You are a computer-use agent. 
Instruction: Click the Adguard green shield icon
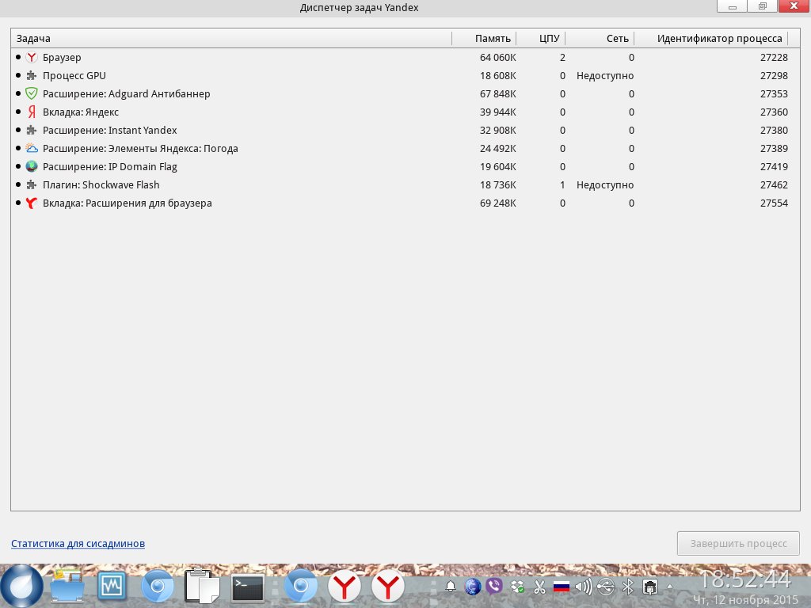coord(32,93)
